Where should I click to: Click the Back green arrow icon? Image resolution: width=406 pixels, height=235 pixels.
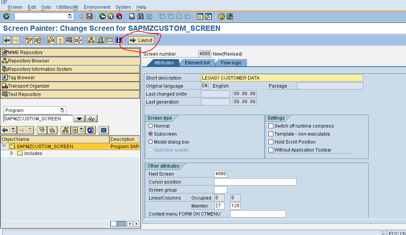[x=103, y=16]
